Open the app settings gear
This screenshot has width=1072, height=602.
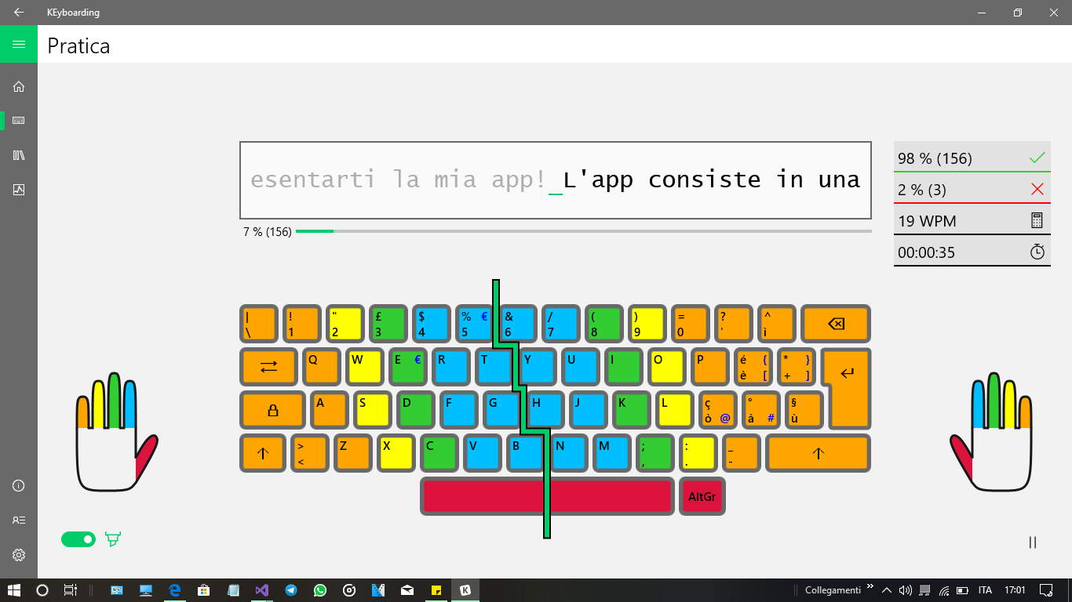point(18,553)
